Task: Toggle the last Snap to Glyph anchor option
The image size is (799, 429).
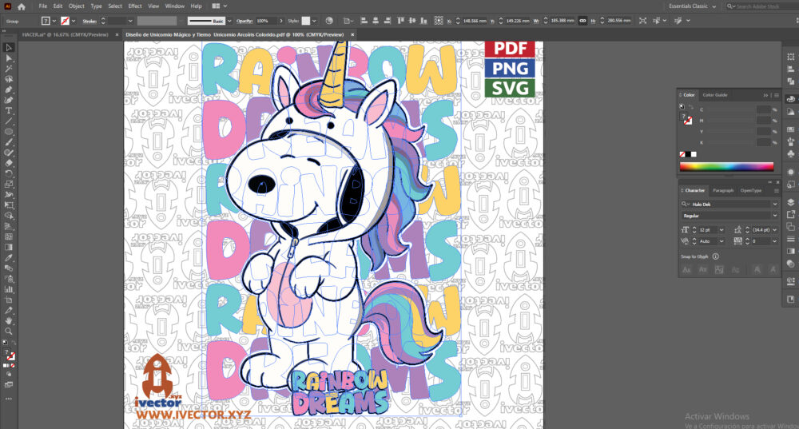Action: pos(773,269)
